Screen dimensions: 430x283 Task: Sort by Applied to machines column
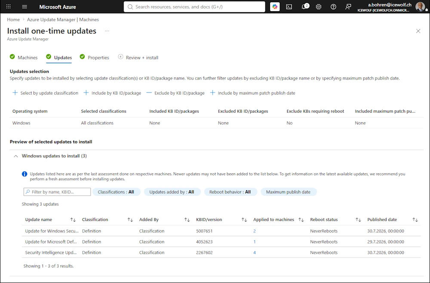pyautogui.click(x=301, y=220)
